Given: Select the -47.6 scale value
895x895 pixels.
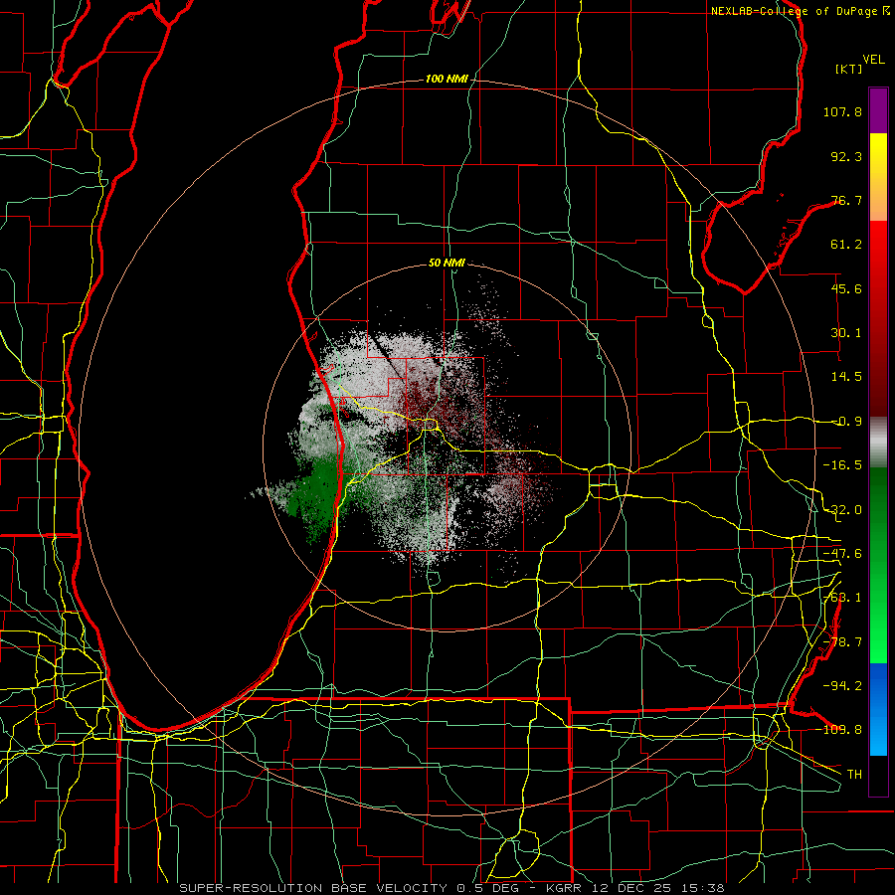Looking at the screenshot, I should tap(842, 554).
